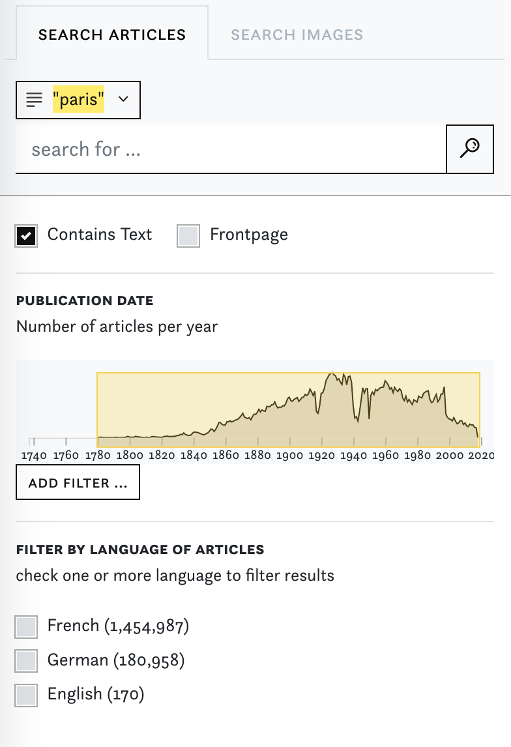Filter results by French language
Screen dimensions: 511x747
[x=26, y=626]
